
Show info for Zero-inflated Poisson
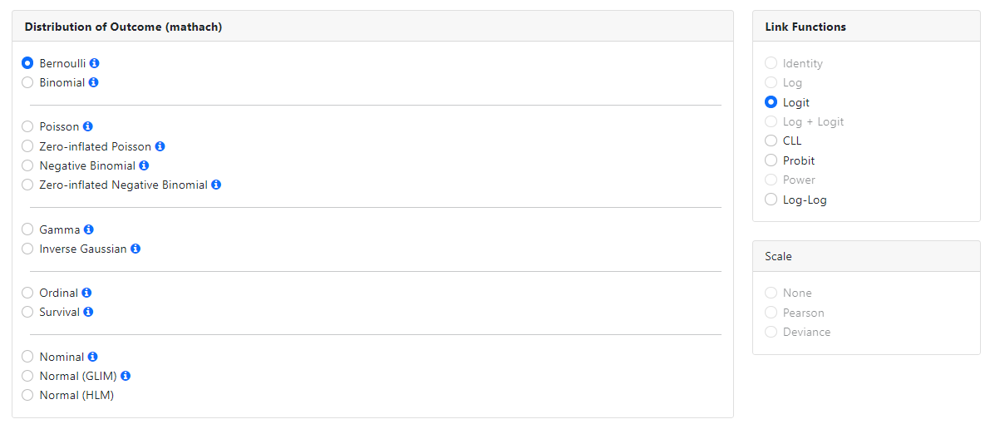tap(160, 146)
